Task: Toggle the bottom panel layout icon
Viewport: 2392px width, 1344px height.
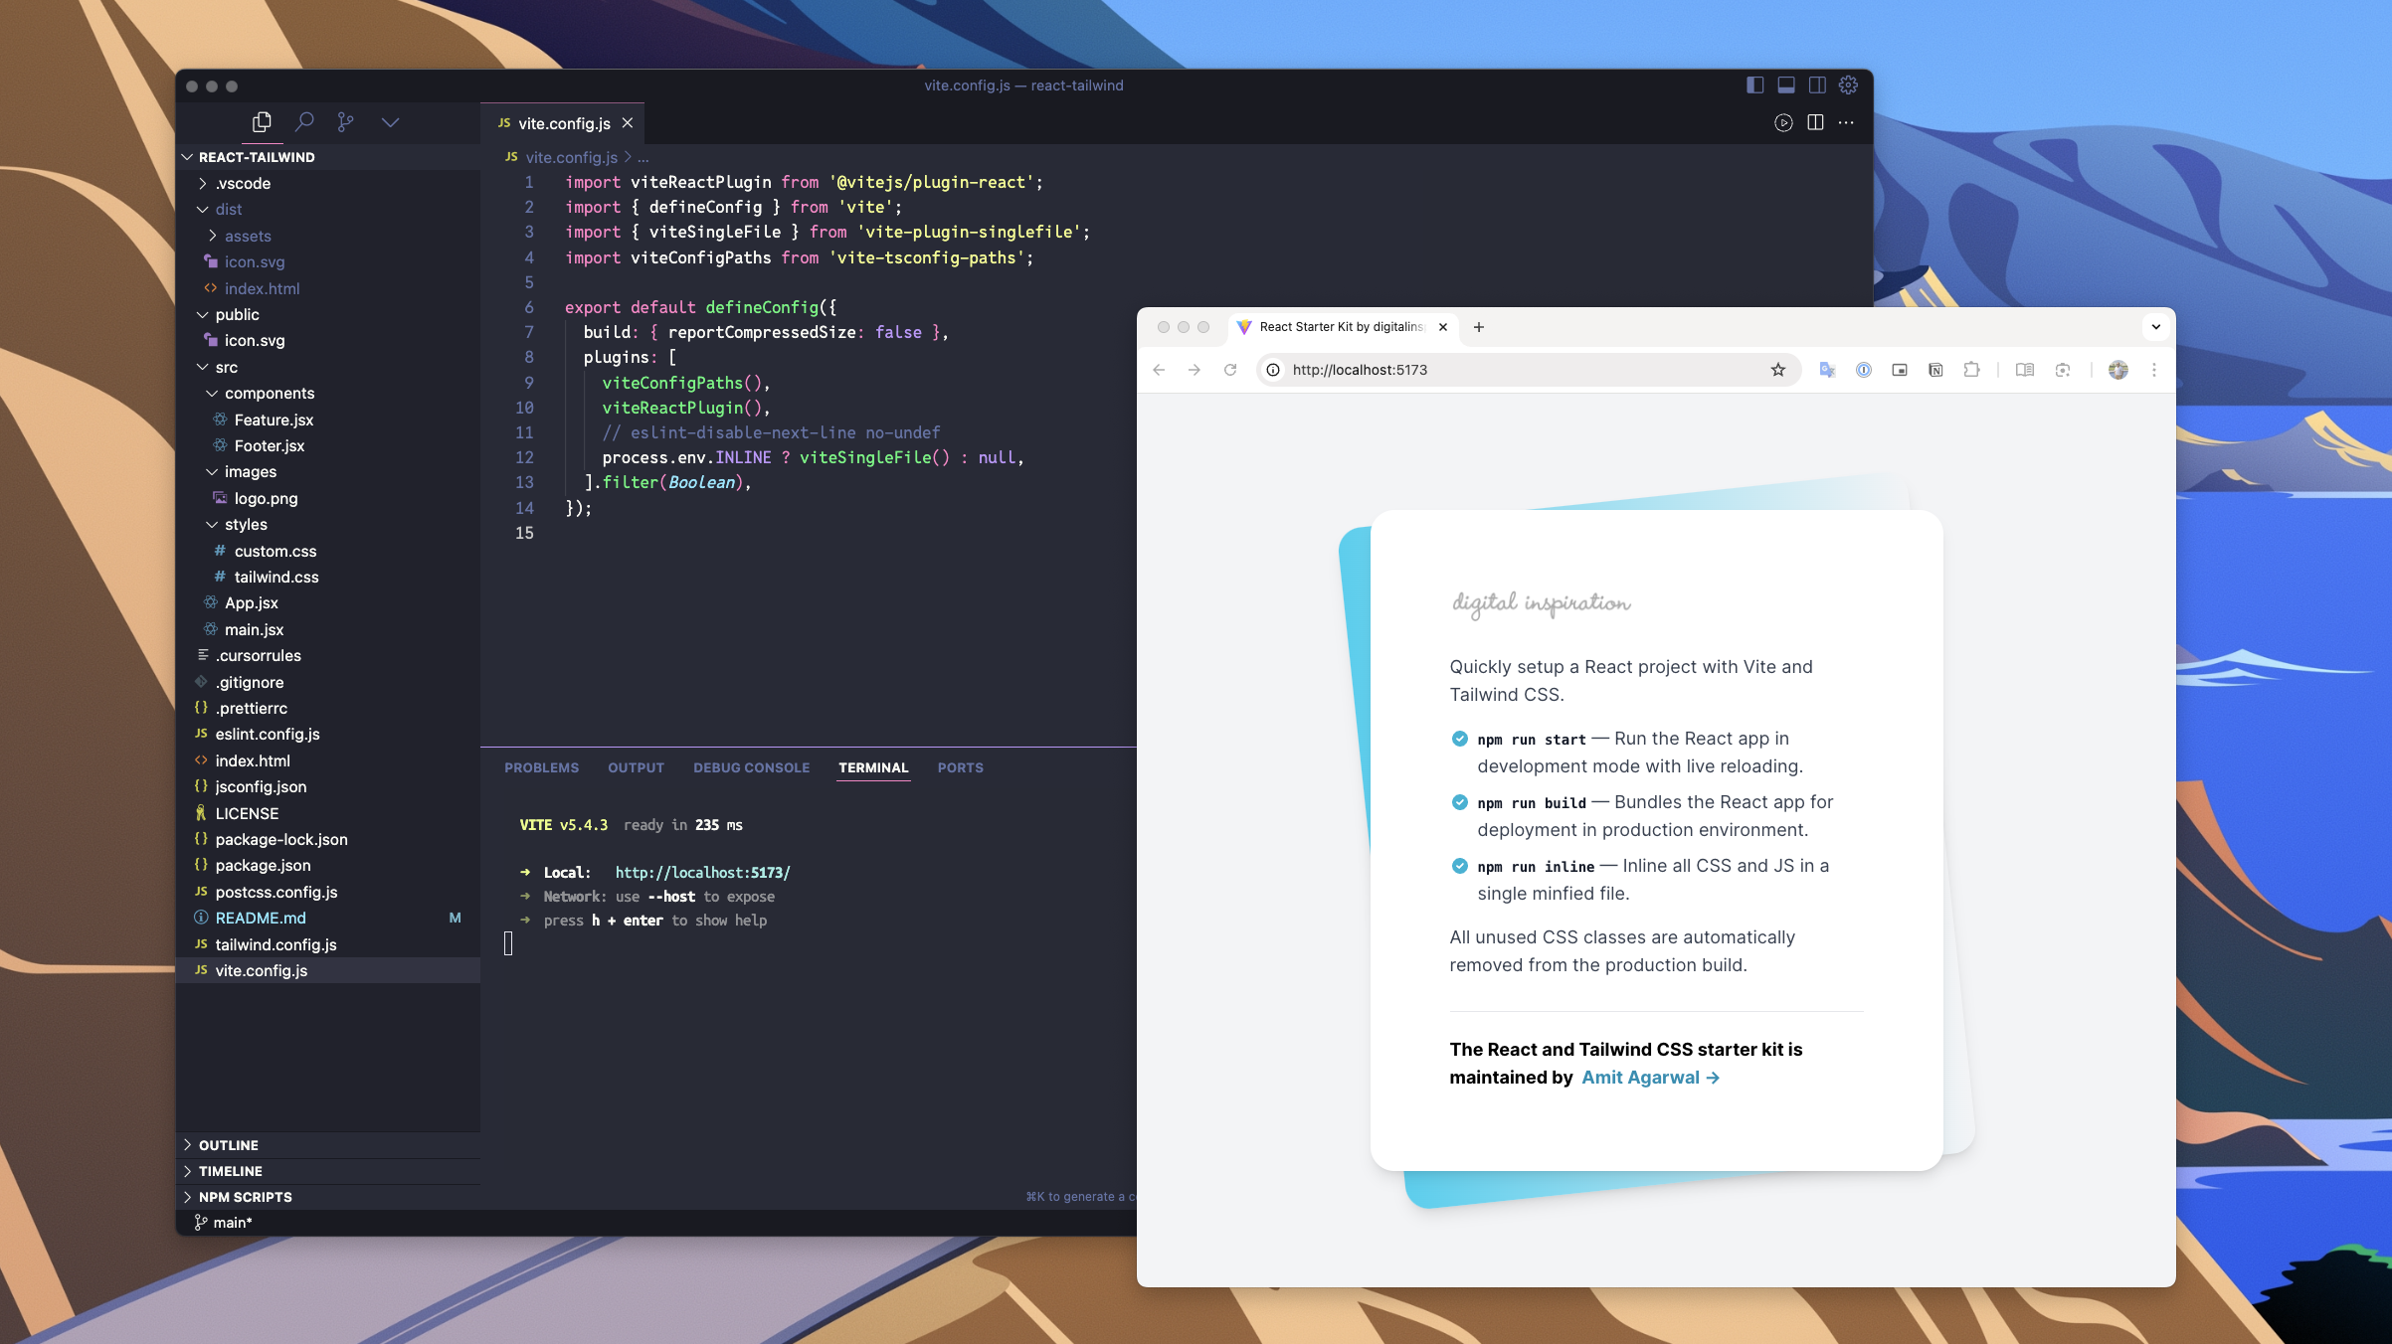Action: coord(1786,85)
